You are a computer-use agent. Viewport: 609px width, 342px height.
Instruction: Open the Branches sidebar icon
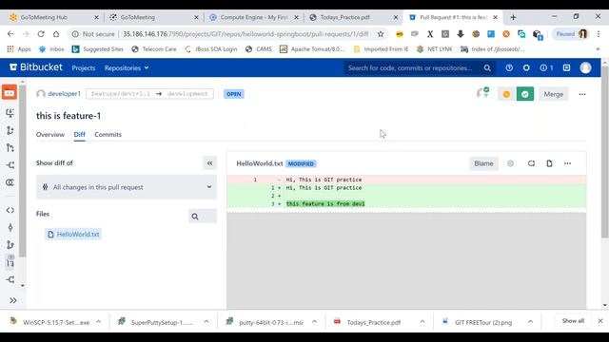[x=10, y=245]
